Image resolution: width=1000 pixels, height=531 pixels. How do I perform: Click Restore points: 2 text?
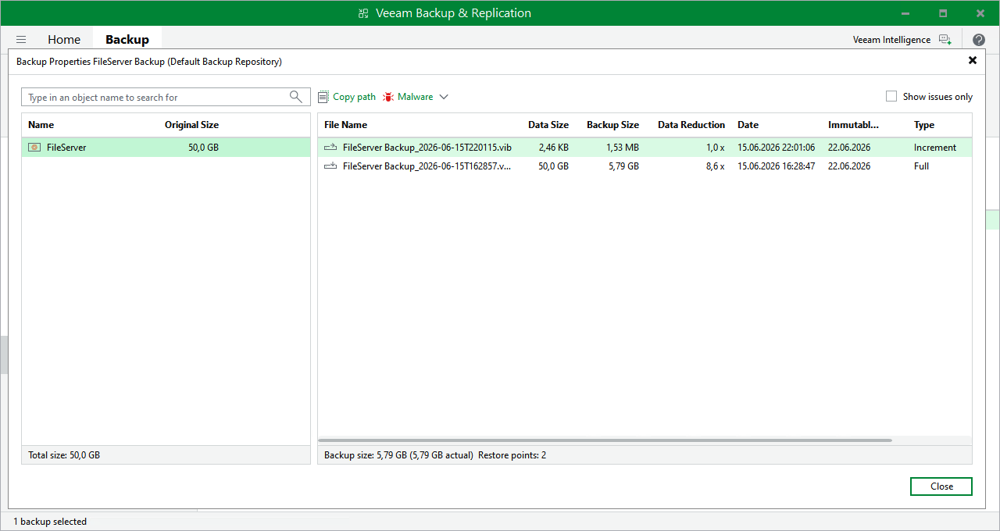[x=512, y=454]
